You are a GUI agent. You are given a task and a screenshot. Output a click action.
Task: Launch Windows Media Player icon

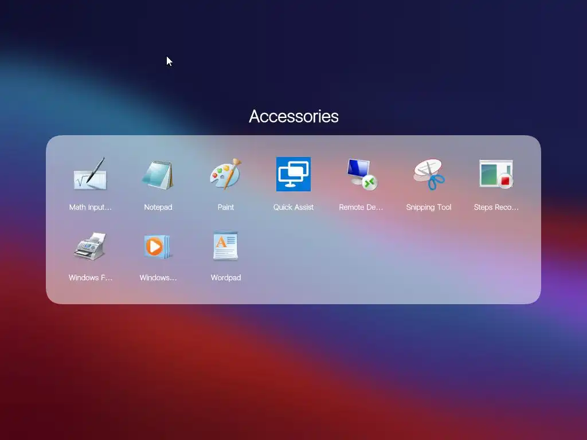pyautogui.click(x=158, y=246)
